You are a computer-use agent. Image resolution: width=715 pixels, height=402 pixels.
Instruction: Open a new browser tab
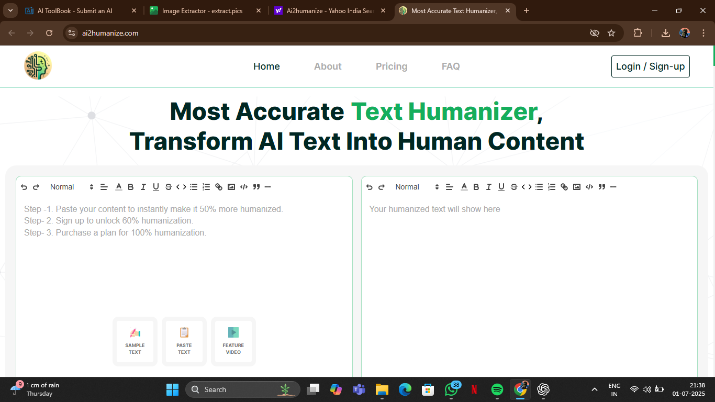527,10
